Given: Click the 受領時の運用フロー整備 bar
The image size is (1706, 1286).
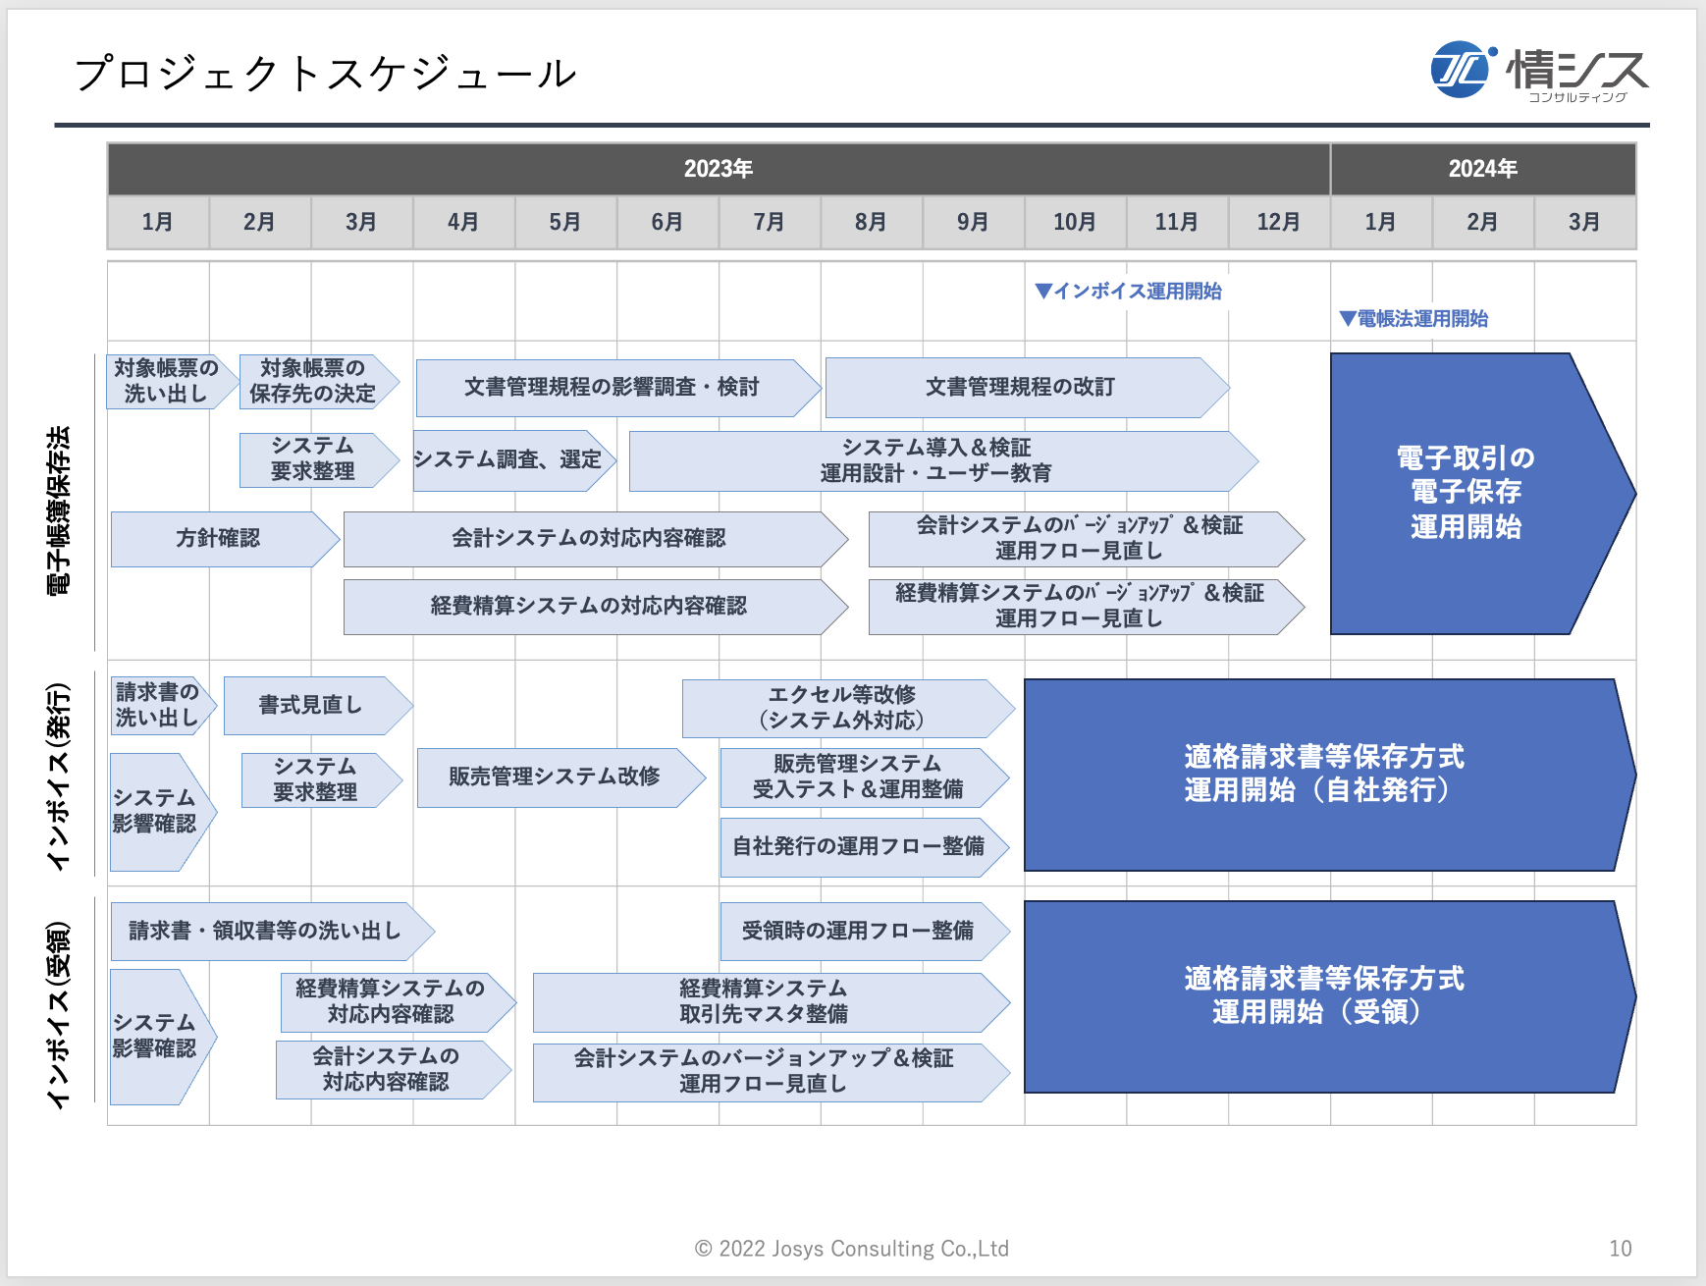Looking at the screenshot, I should coord(862,932).
